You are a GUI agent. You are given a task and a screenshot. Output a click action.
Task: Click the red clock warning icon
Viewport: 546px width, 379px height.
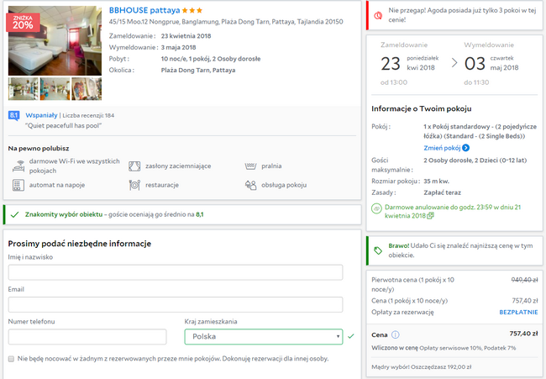click(378, 13)
